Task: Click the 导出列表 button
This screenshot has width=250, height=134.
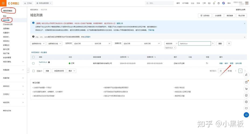Action: coord(241,16)
